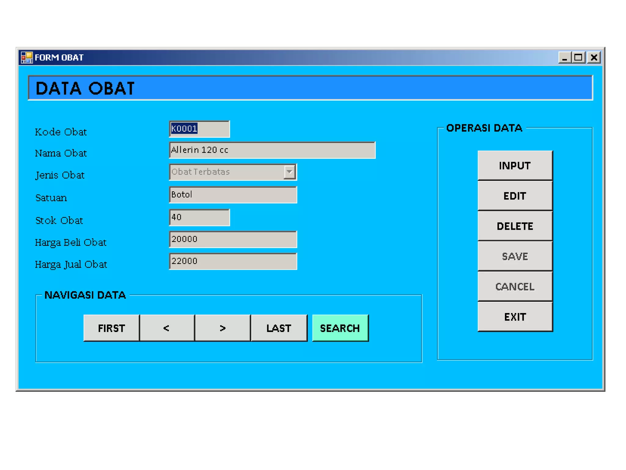Navigate to previous record with < button
626x470 pixels.
click(167, 328)
